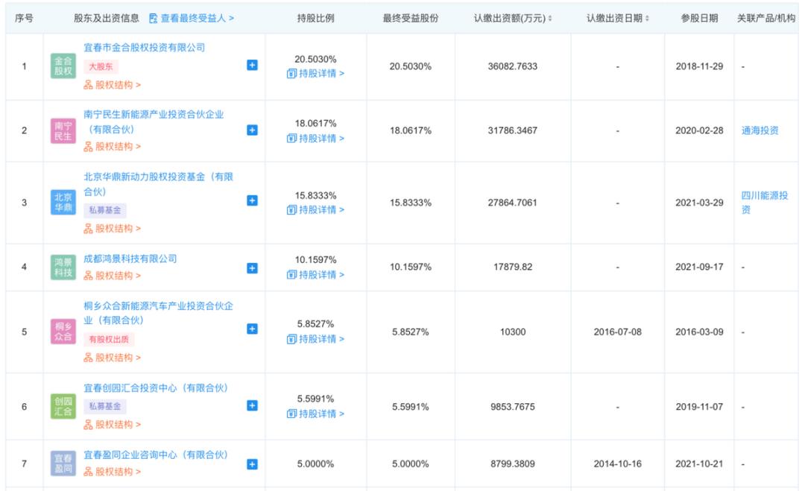This screenshot has width=805, height=491.
Task: Click 私募基金 tag under 北京华鼎新动力
Action: tap(105, 210)
